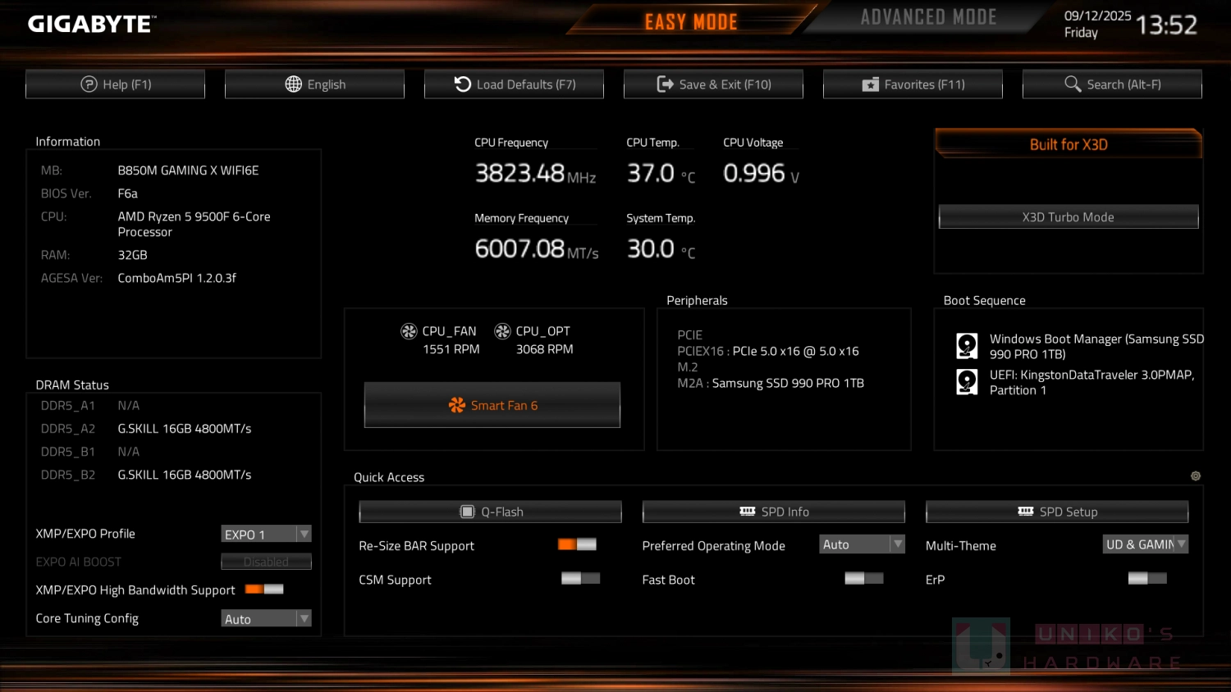Click DDR5_B2 G.SKILL 16GB row
Screen dimensions: 1231x692
(x=146, y=475)
